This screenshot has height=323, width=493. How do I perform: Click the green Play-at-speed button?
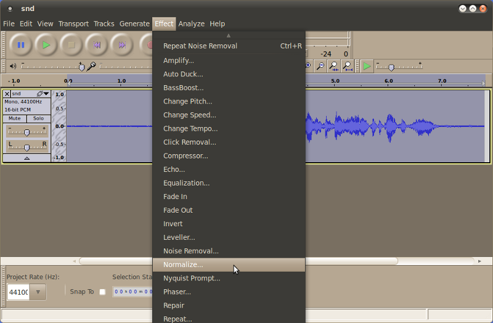(x=367, y=66)
